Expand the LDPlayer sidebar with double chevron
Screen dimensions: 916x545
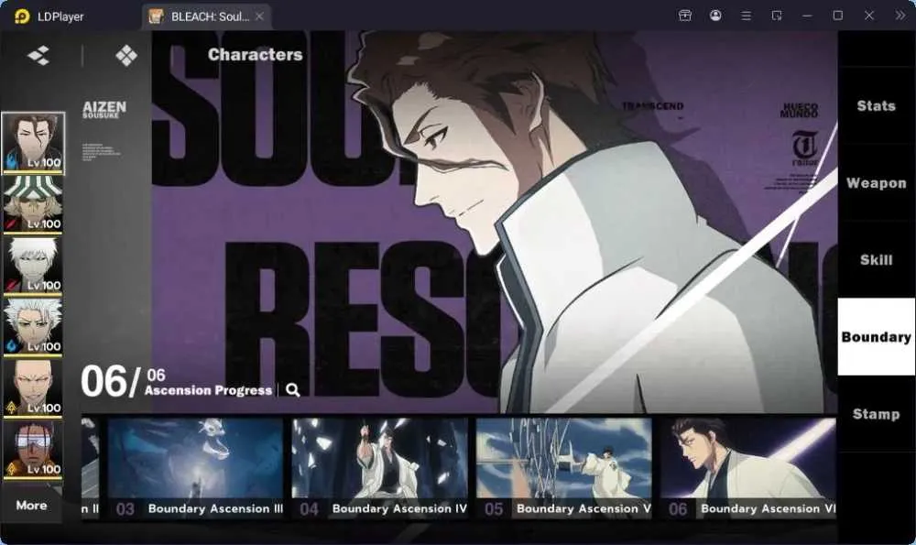coord(900,16)
